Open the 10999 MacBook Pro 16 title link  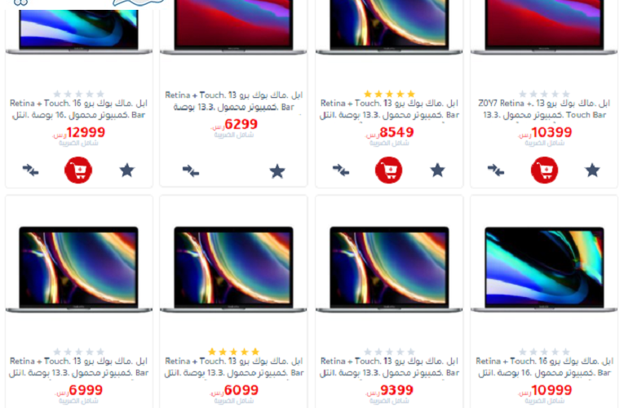point(544,367)
